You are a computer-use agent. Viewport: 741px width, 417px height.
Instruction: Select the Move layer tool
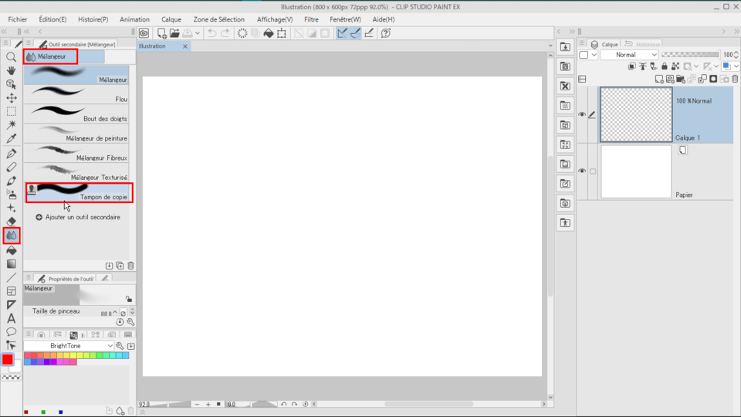[11, 98]
